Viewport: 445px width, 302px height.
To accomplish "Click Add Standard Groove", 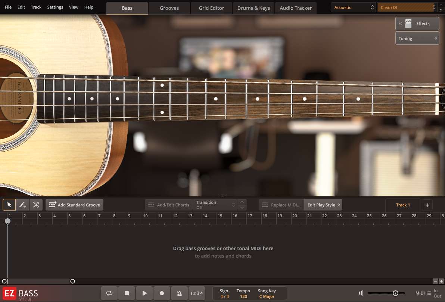I will (x=74, y=205).
